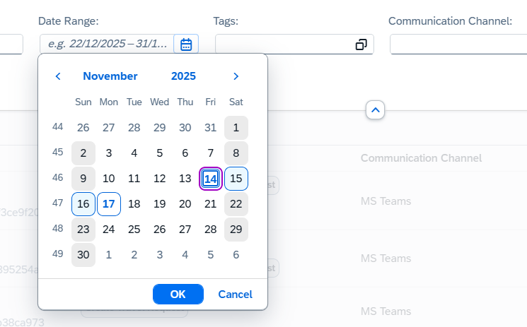Image resolution: width=527 pixels, height=327 pixels.
Task: Select October 26 in the calendar
Action: pos(83,128)
